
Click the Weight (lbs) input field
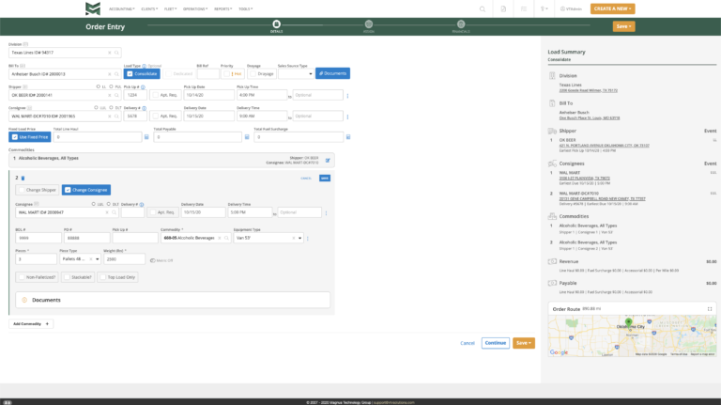124,259
